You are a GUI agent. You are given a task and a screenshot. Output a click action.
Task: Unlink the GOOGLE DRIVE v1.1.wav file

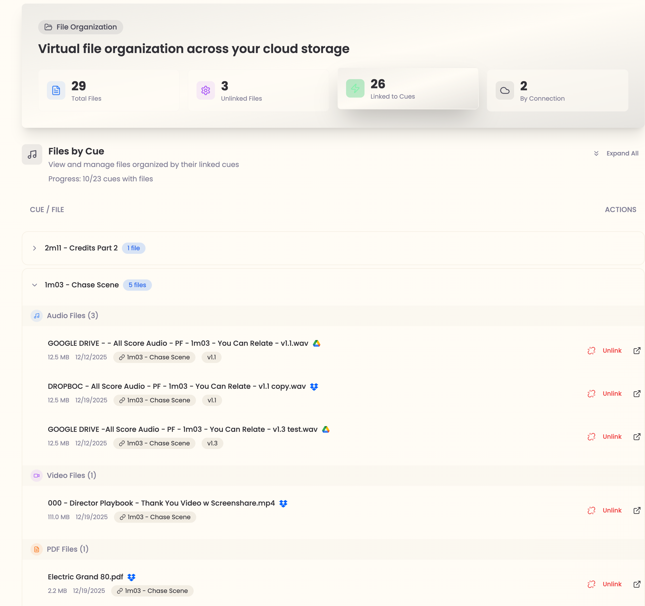click(x=605, y=351)
